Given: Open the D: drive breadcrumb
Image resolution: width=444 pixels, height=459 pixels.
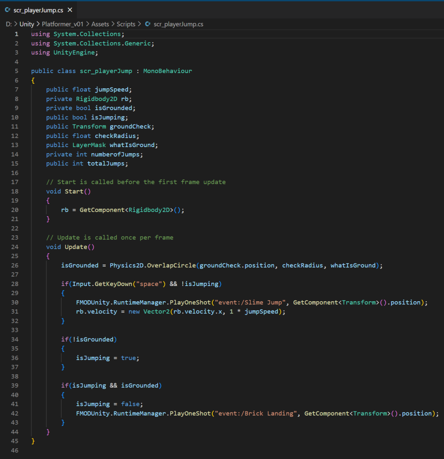Looking at the screenshot, I should point(9,24).
